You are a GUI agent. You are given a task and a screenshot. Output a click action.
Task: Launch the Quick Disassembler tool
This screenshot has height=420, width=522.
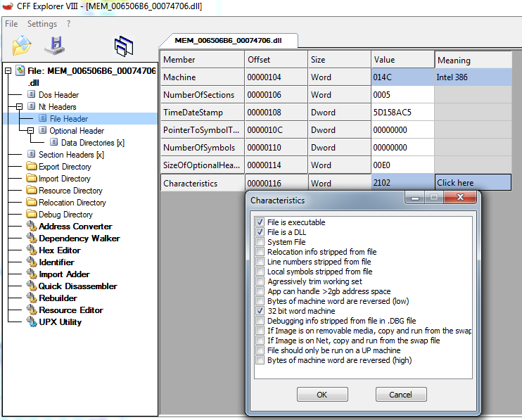point(77,286)
